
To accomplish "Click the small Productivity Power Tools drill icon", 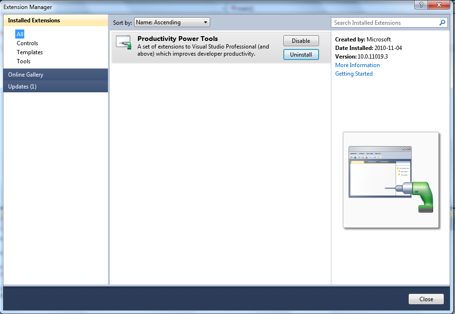I will 124,42.
